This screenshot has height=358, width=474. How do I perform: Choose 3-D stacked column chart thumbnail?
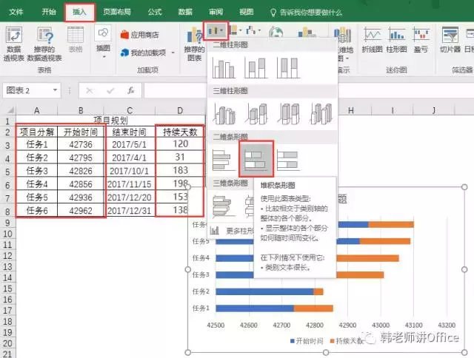coord(256,114)
